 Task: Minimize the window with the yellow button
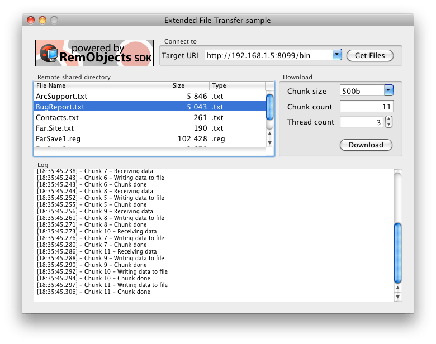(42, 20)
